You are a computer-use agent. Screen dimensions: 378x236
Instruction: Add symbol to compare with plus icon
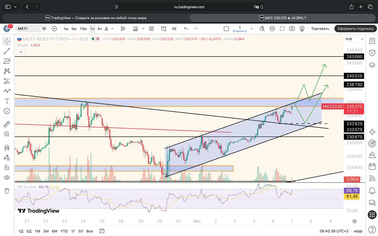click(x=54, y=29)
